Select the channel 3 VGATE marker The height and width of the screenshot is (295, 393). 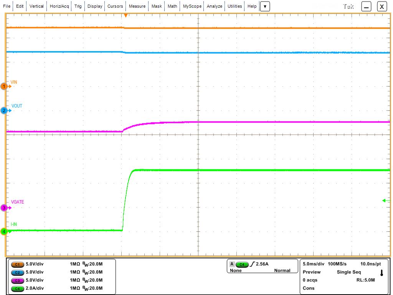[5, 208]
